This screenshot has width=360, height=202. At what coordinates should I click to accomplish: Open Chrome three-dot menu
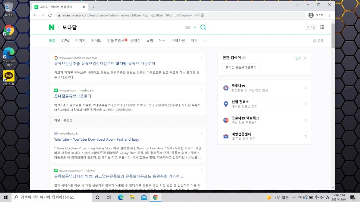point(330,15)
